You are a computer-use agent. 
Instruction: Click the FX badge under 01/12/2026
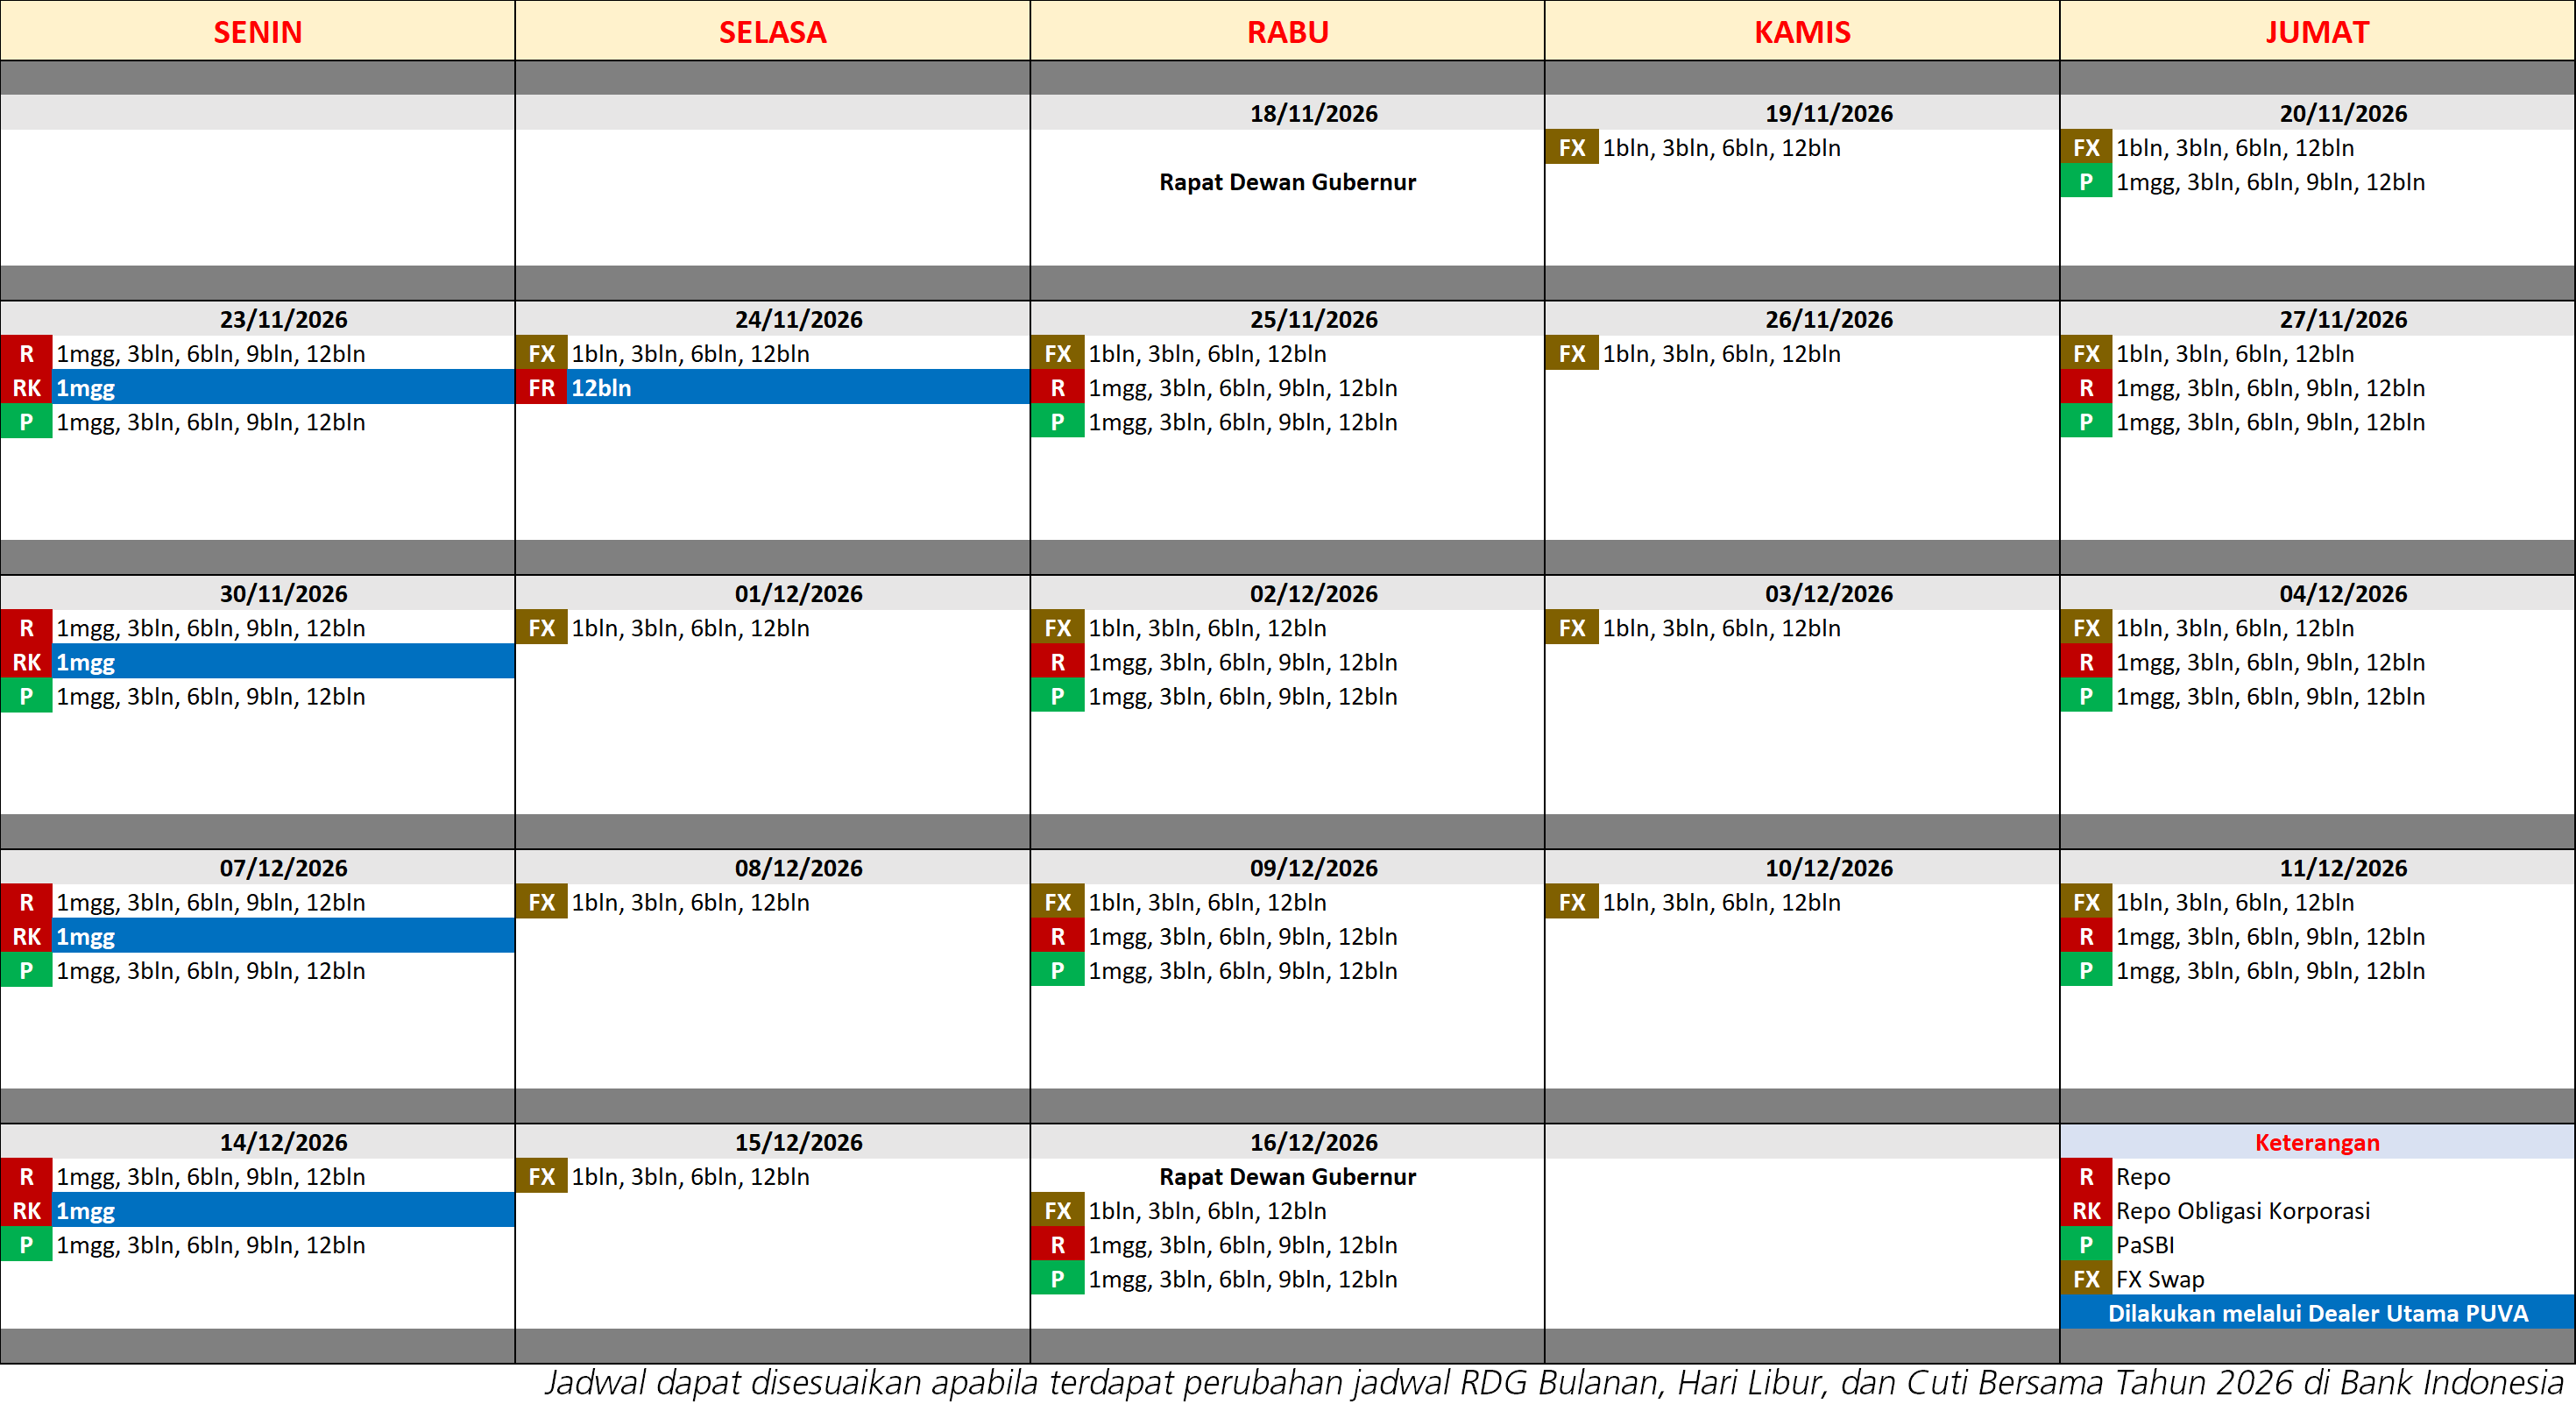[541, 628]
